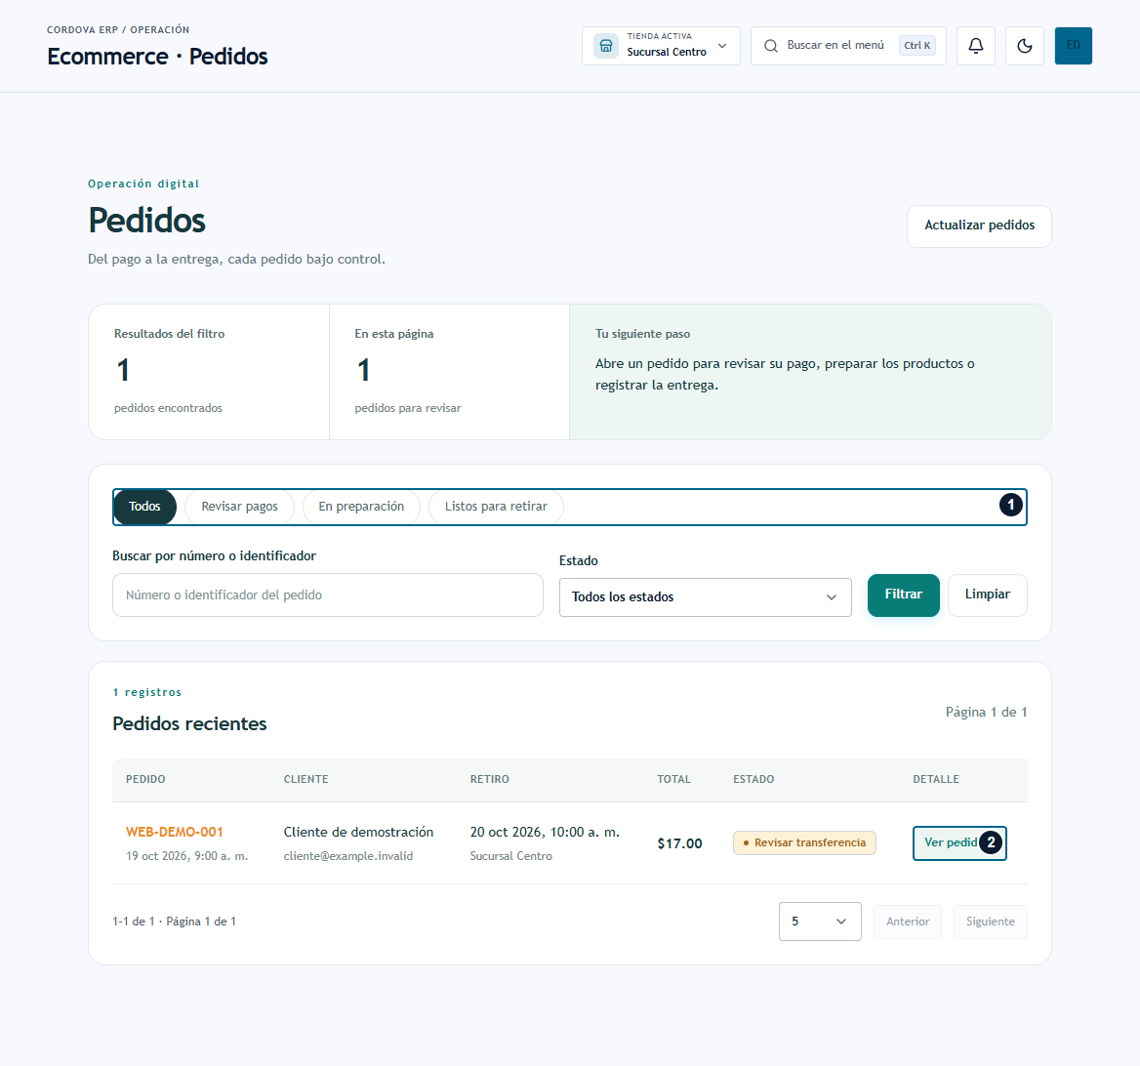Select the Todos filter tab
Viewport: 1140px width, 1066px height.
pos(144,507)
